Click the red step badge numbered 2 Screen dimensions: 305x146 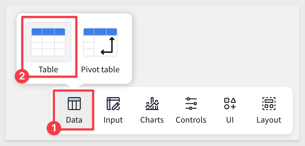(22, 76)
